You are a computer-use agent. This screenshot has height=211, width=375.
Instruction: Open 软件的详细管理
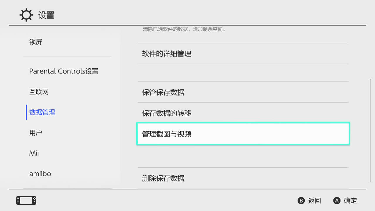(x=167, y=54)
